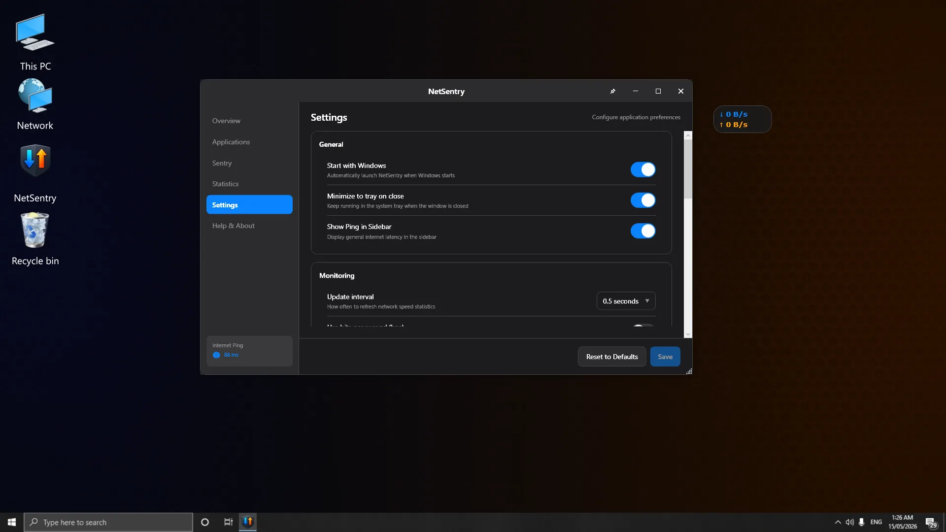The image size is (946, 532).
Task: Open the Applications section
Action: (x=249, y=142)
